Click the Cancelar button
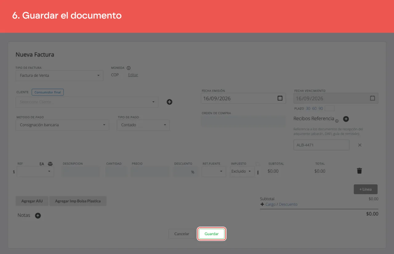Viewport: 394px width, 254px height. click(x=182, y=234)
